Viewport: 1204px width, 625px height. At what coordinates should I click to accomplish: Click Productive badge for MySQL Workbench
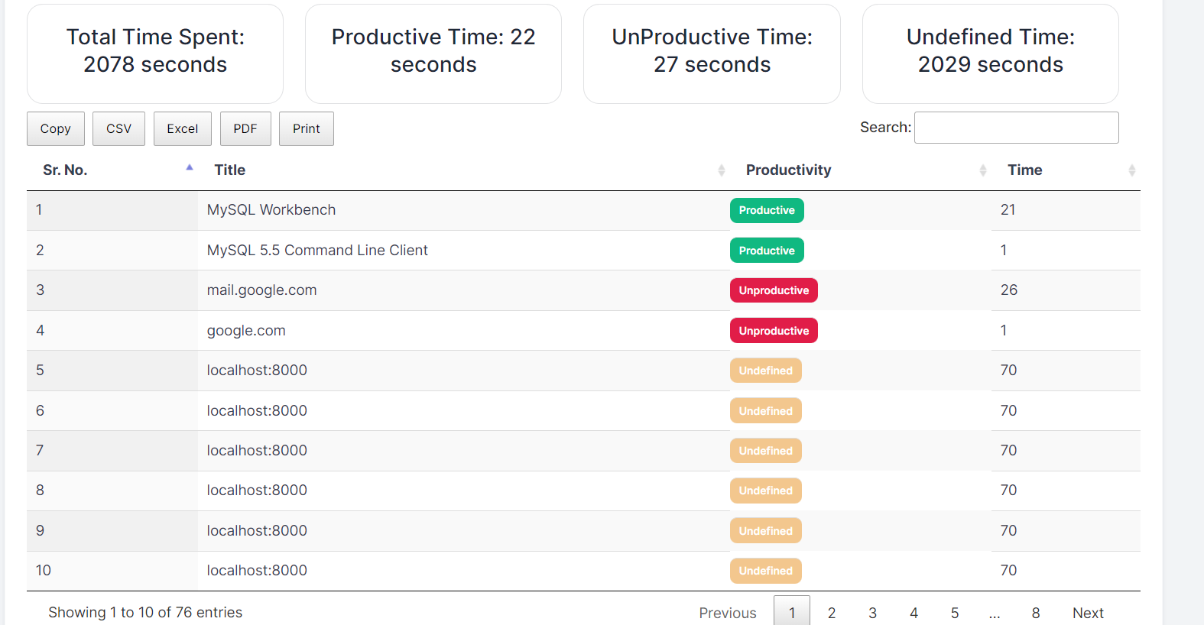(x=767, y=210)
